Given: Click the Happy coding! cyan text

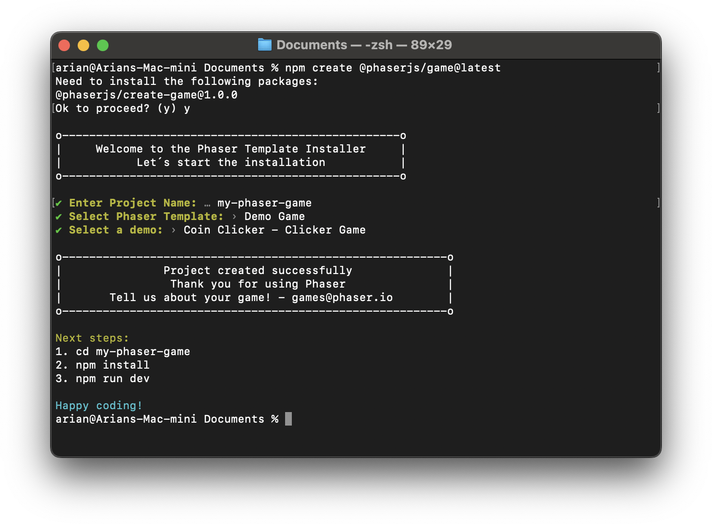Looking at the screenshot, I should click(99, 406).
